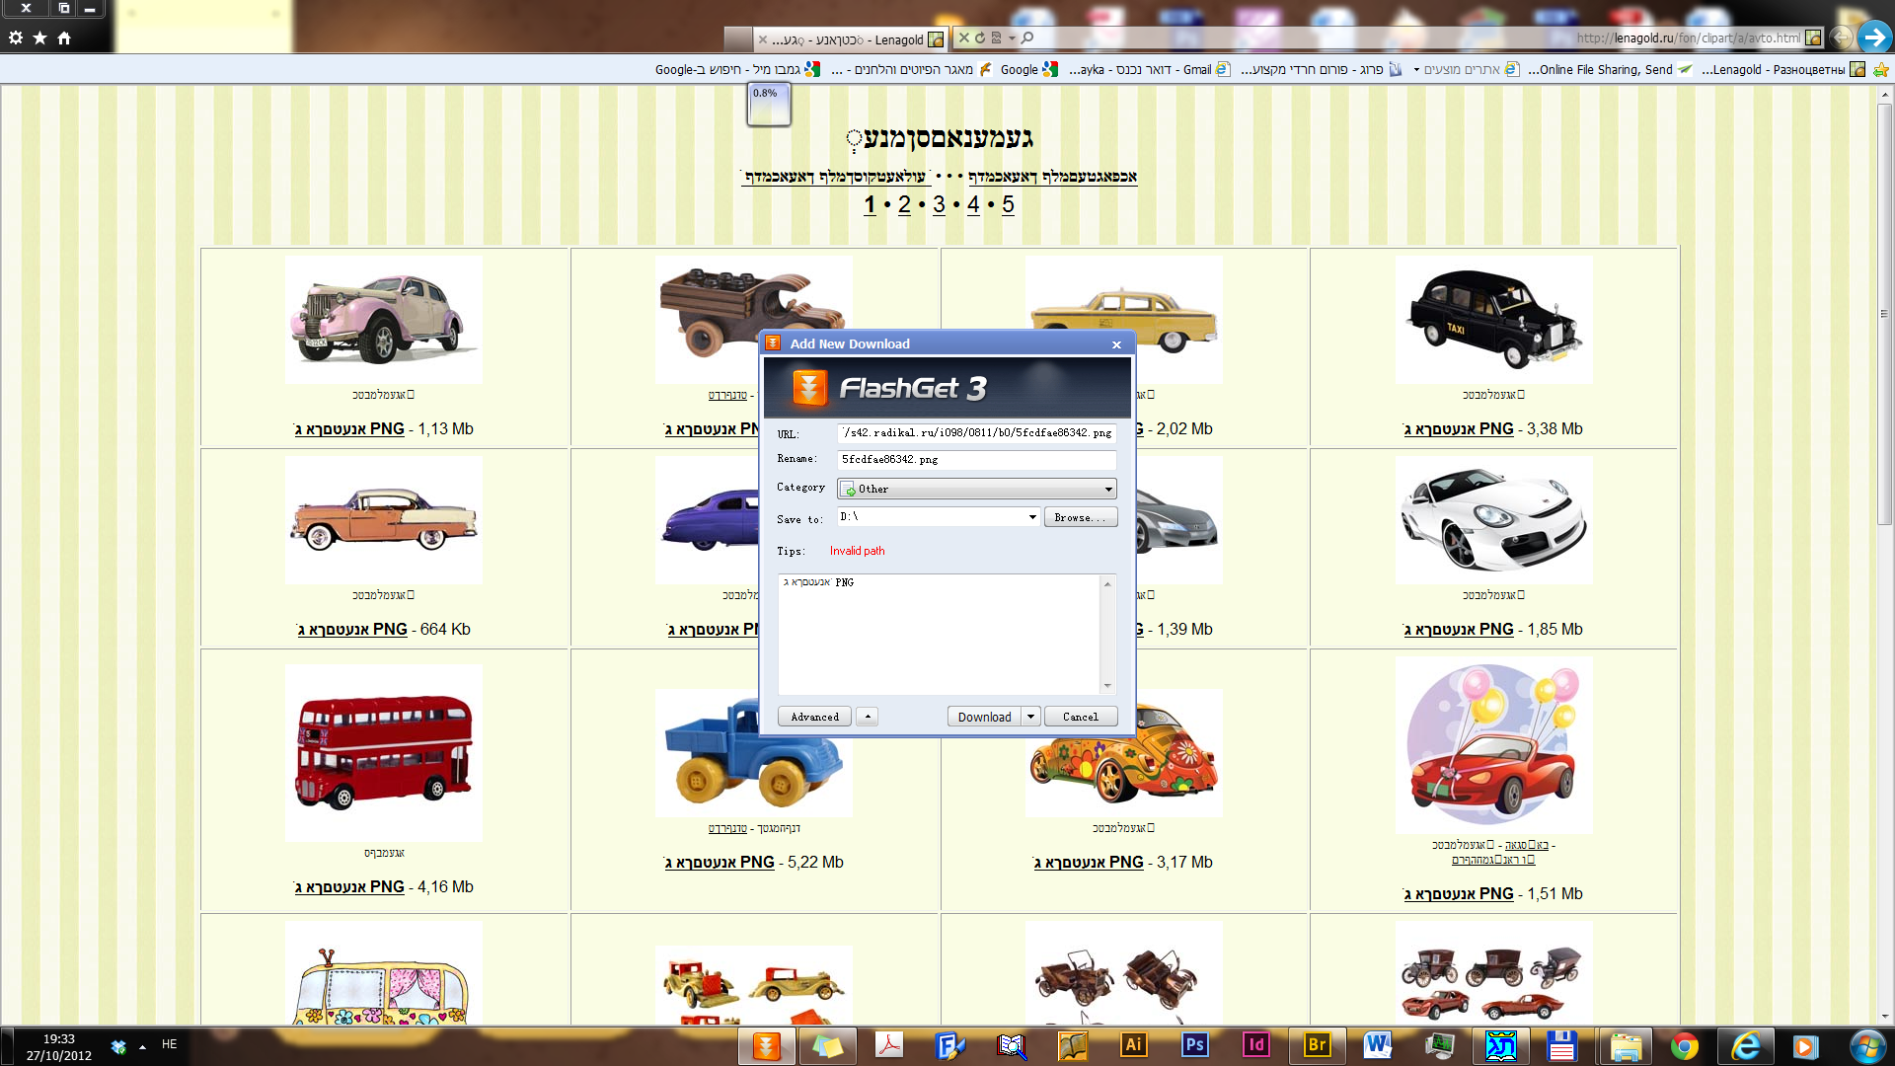Screen dimensions: 1895x1066
Task: Open Adobe Photoshop from the taskbar
Action: 1194,1045
